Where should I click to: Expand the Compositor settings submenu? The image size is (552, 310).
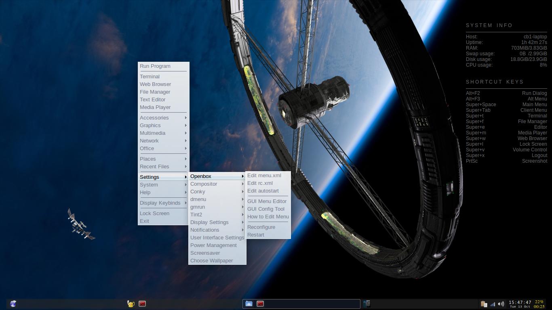pyautogui.click(x=217, y=184)
